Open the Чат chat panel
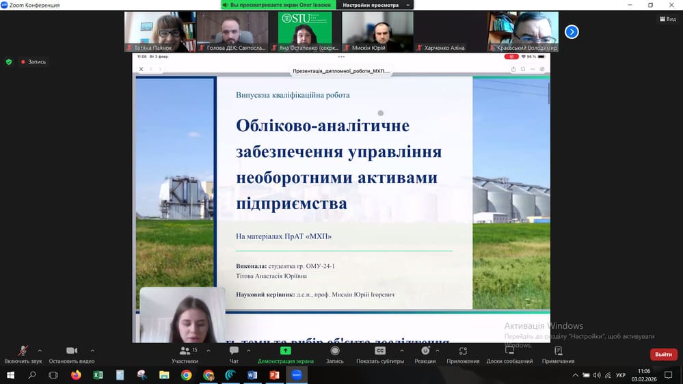683x384 pixels. [234, 351]
